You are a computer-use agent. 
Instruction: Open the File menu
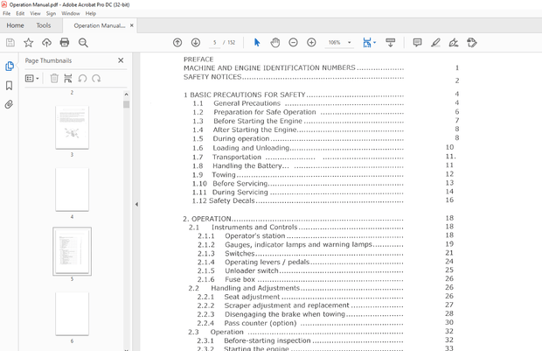7,13
